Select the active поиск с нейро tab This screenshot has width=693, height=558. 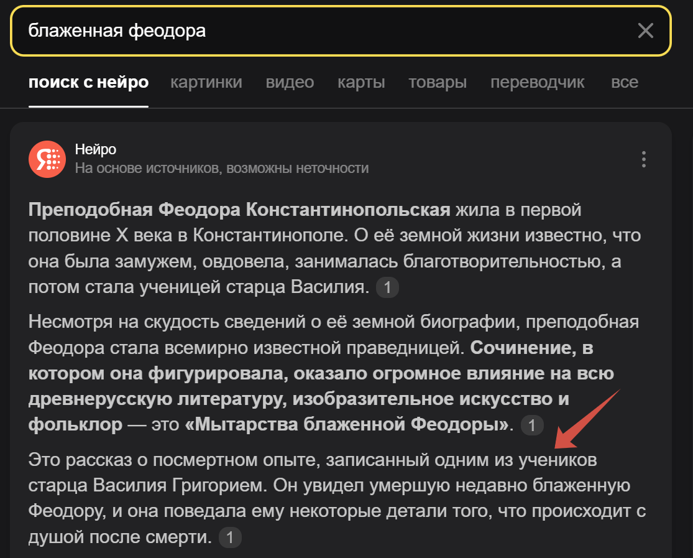[x=88, y=81]
